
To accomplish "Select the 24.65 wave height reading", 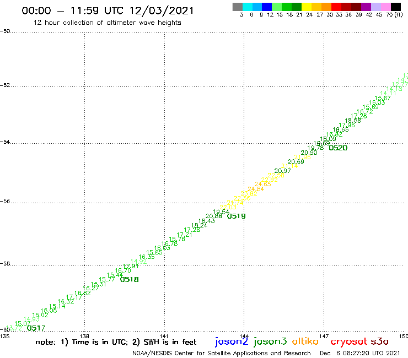I will [262, 184].
